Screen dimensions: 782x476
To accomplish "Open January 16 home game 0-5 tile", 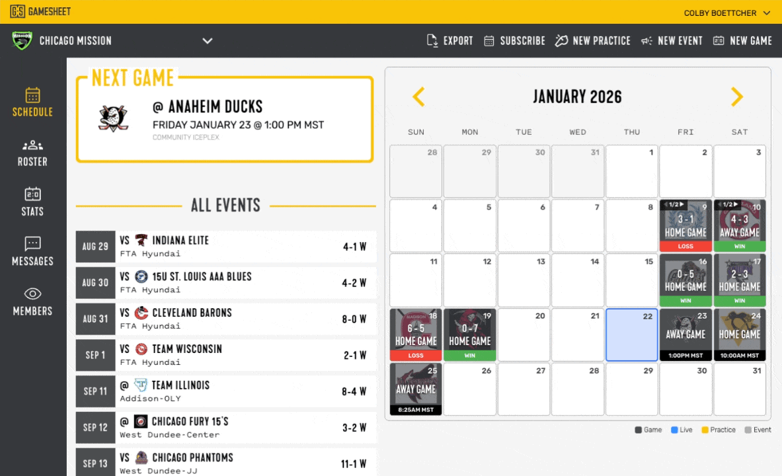I will pos(685,280).
